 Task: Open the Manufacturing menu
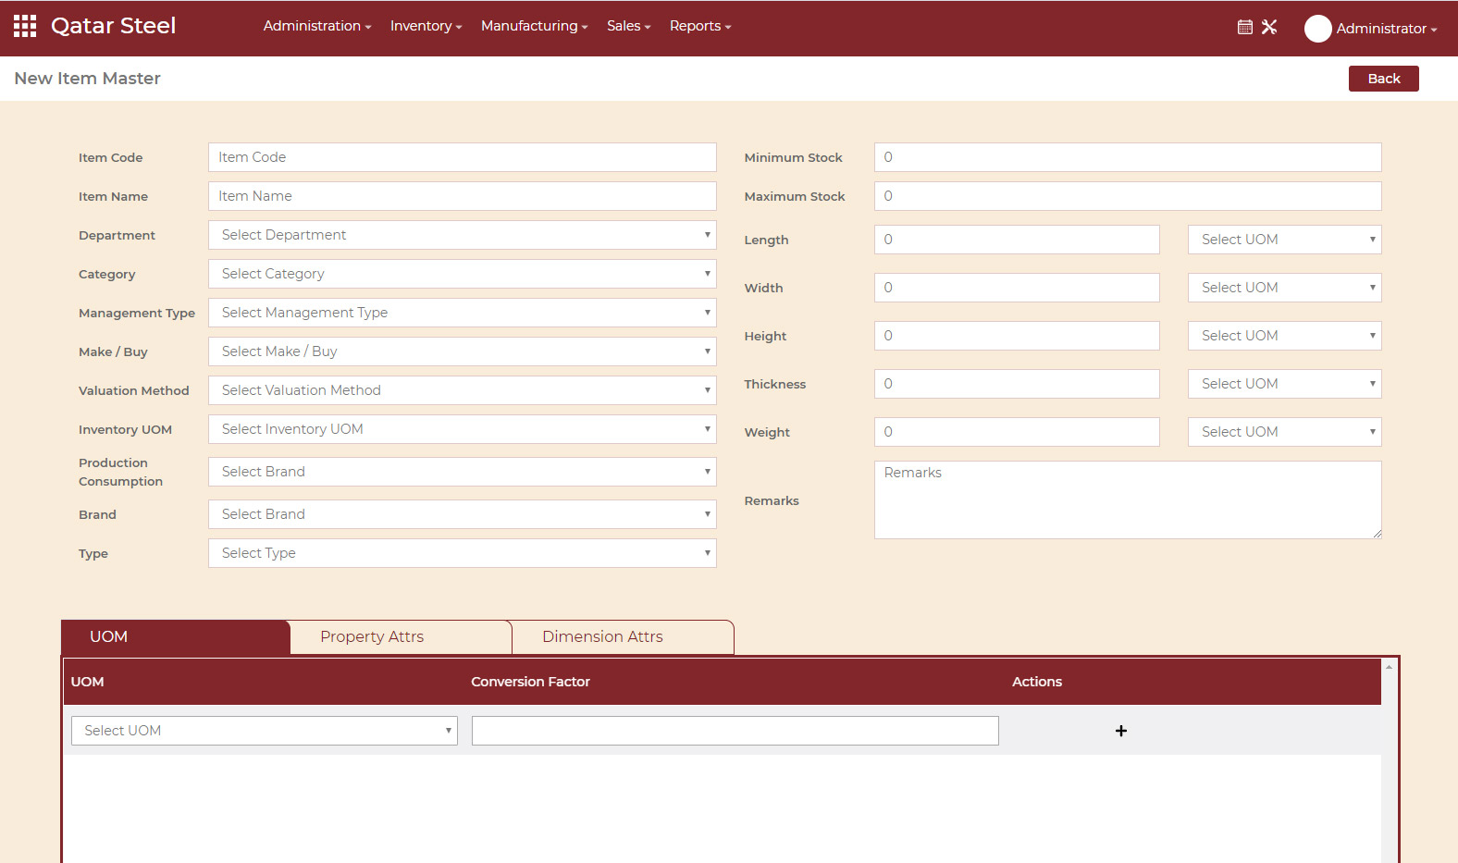534,26
